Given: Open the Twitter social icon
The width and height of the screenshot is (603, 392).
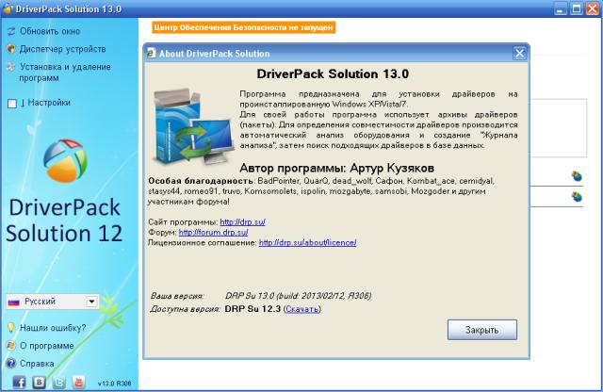Looking at the screenshot, I should tap(58, 382).
